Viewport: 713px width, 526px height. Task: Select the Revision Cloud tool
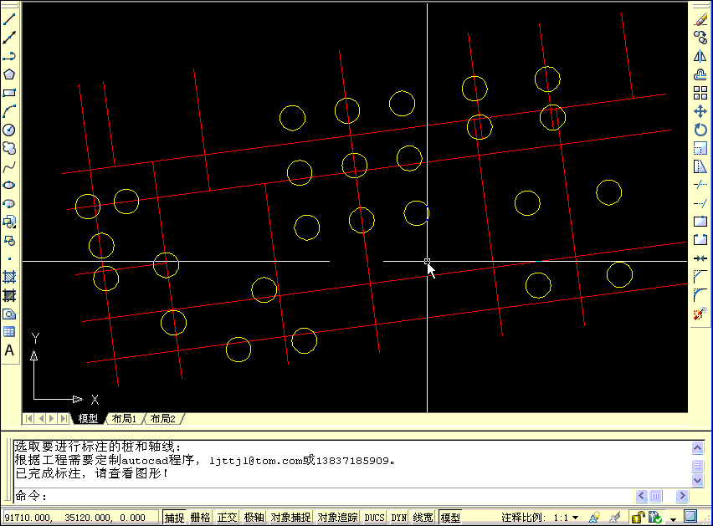pyautogui.click(x=9, y=148)
